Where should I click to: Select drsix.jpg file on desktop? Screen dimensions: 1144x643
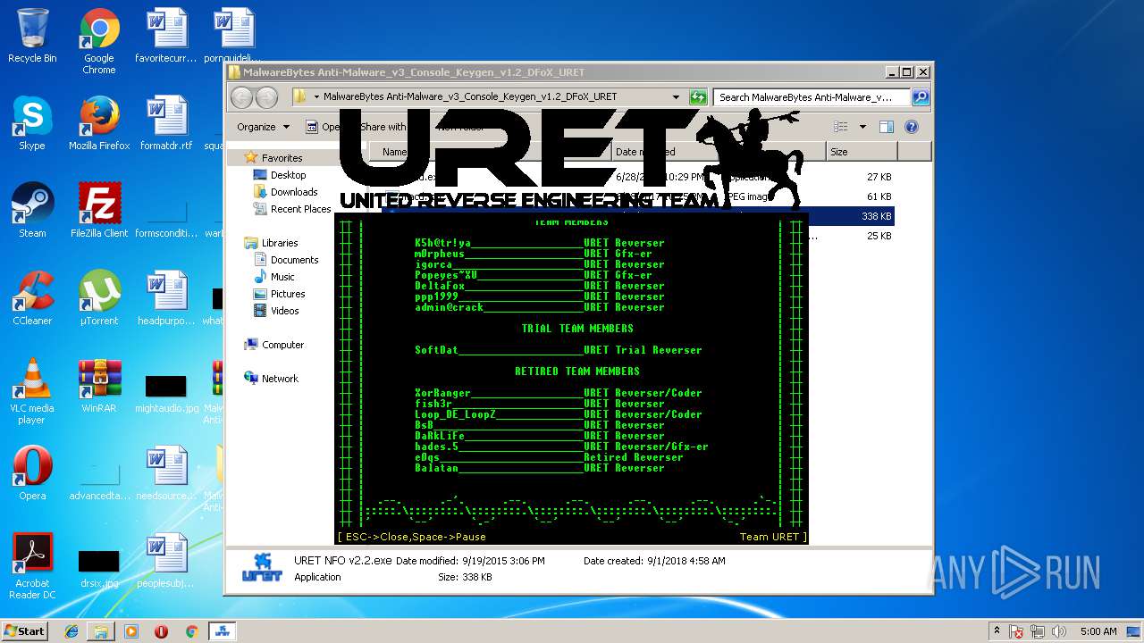[99, 568]
